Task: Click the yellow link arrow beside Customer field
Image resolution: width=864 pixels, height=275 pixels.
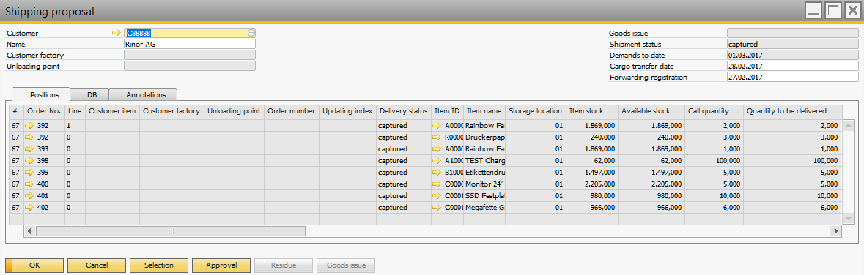Action: coord(116,33)
